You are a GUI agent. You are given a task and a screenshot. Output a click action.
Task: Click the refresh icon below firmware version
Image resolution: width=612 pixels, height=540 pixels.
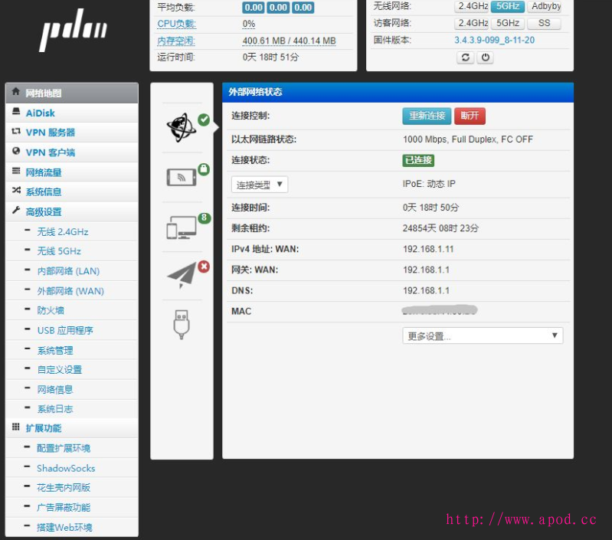pyautogui.click(x=465, y=57)
